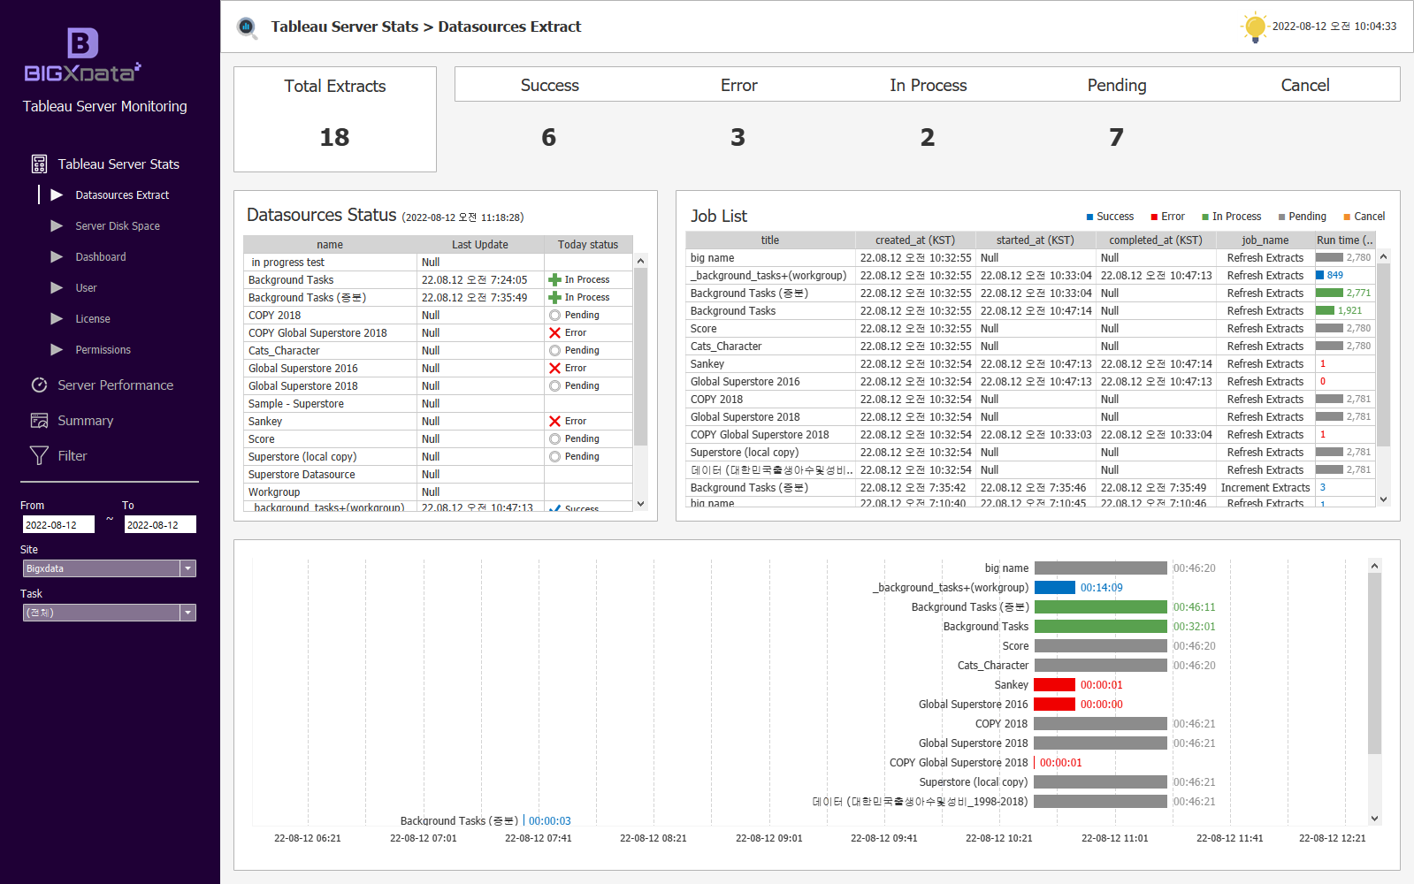
Task: Select Tableau Server Stats in sidebar
Action: 118,164
